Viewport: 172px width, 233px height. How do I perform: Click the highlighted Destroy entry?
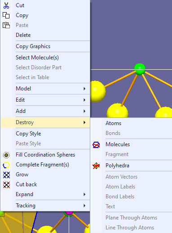(45, 122)
